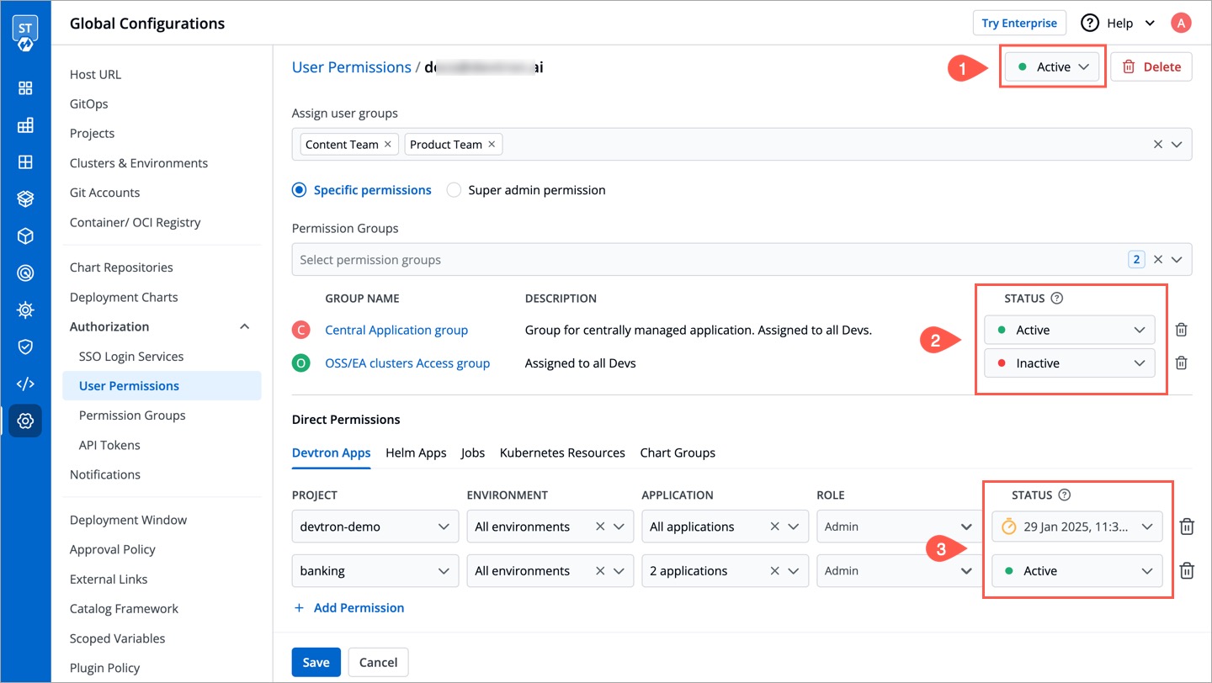Screen dimensions: 1212x683
Task: Expand Help menu chevron
Action: tap(1151, 24)
